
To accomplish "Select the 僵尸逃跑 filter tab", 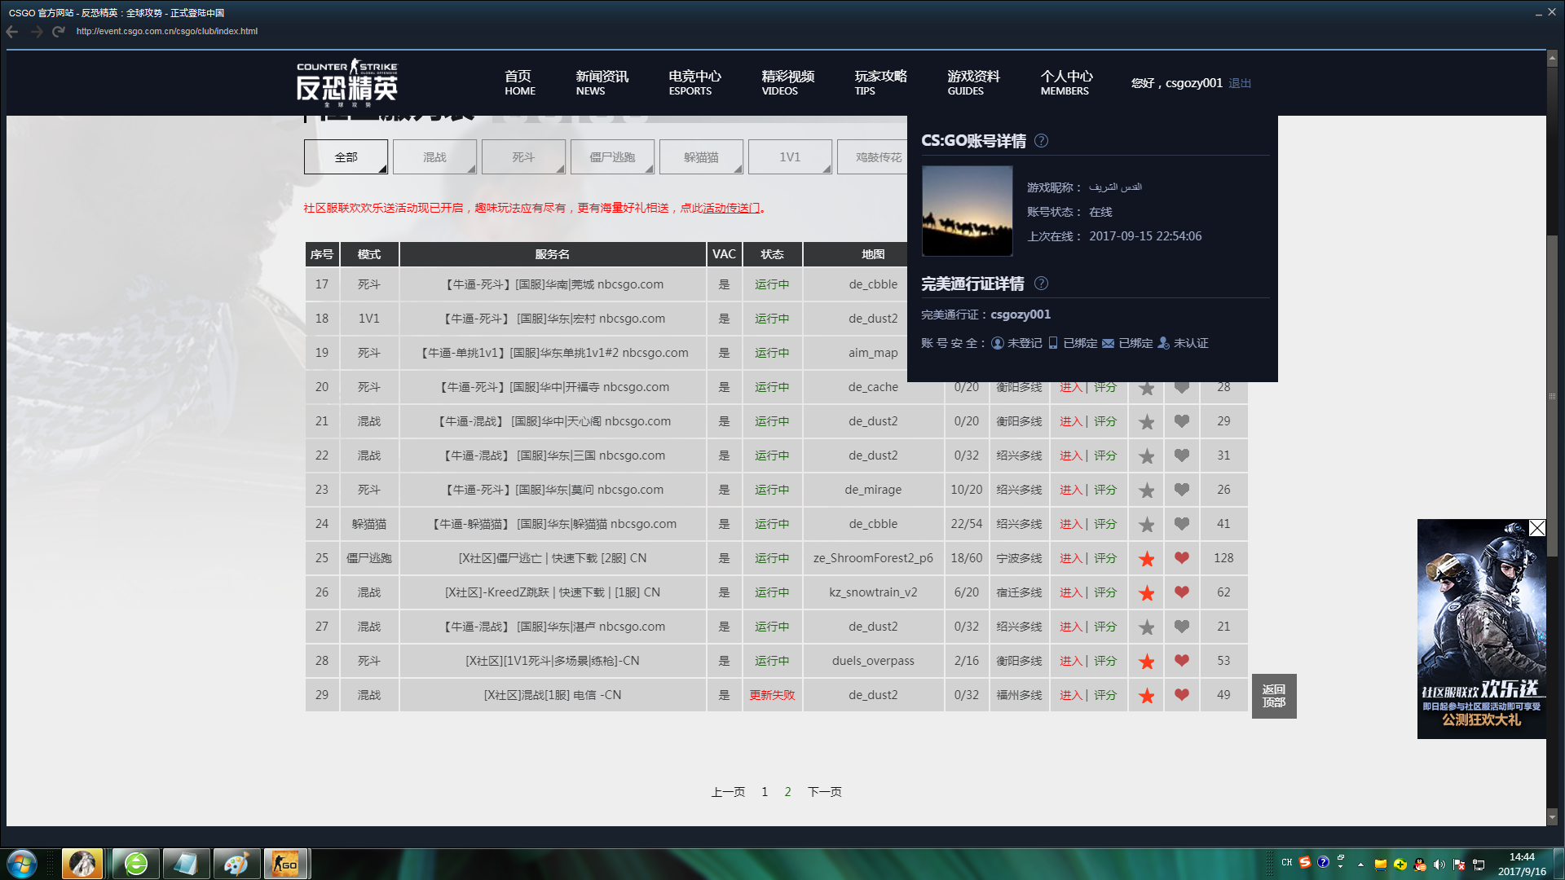I will coord(612,157).
